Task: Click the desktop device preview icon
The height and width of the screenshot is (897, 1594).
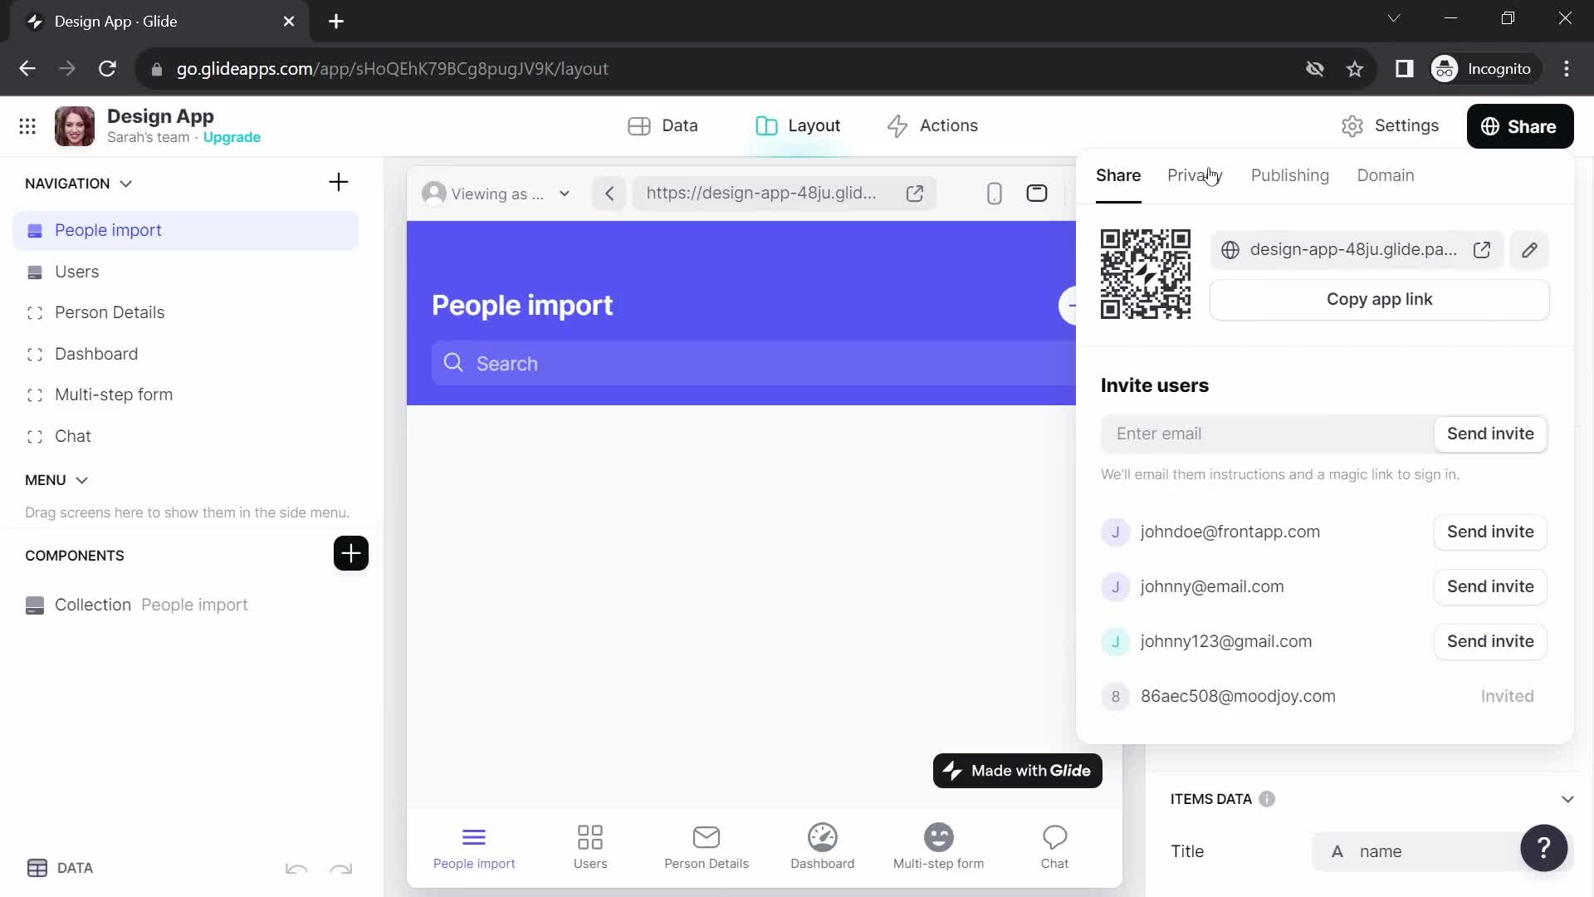Action: (1038, 194)
